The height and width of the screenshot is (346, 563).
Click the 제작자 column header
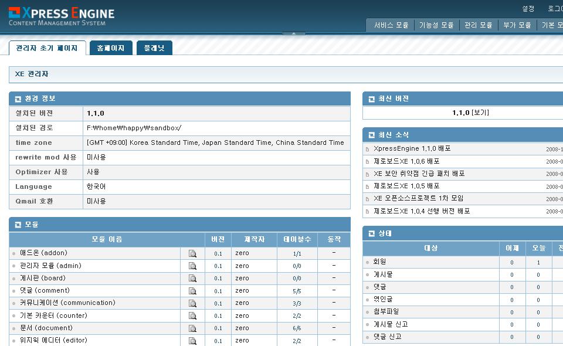point(254,239)
